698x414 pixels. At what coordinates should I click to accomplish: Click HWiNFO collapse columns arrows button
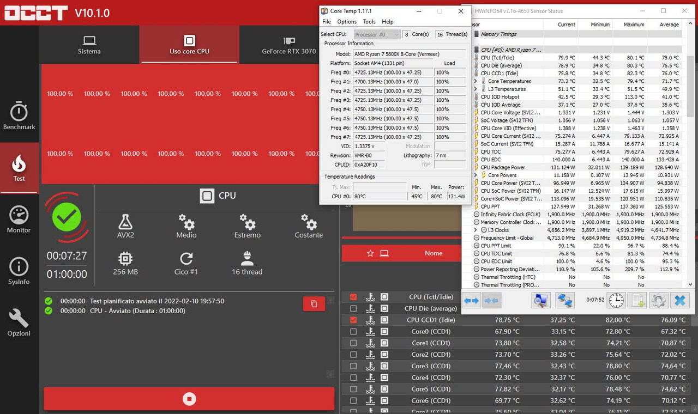pyautogui.click(x=491, y=300)
